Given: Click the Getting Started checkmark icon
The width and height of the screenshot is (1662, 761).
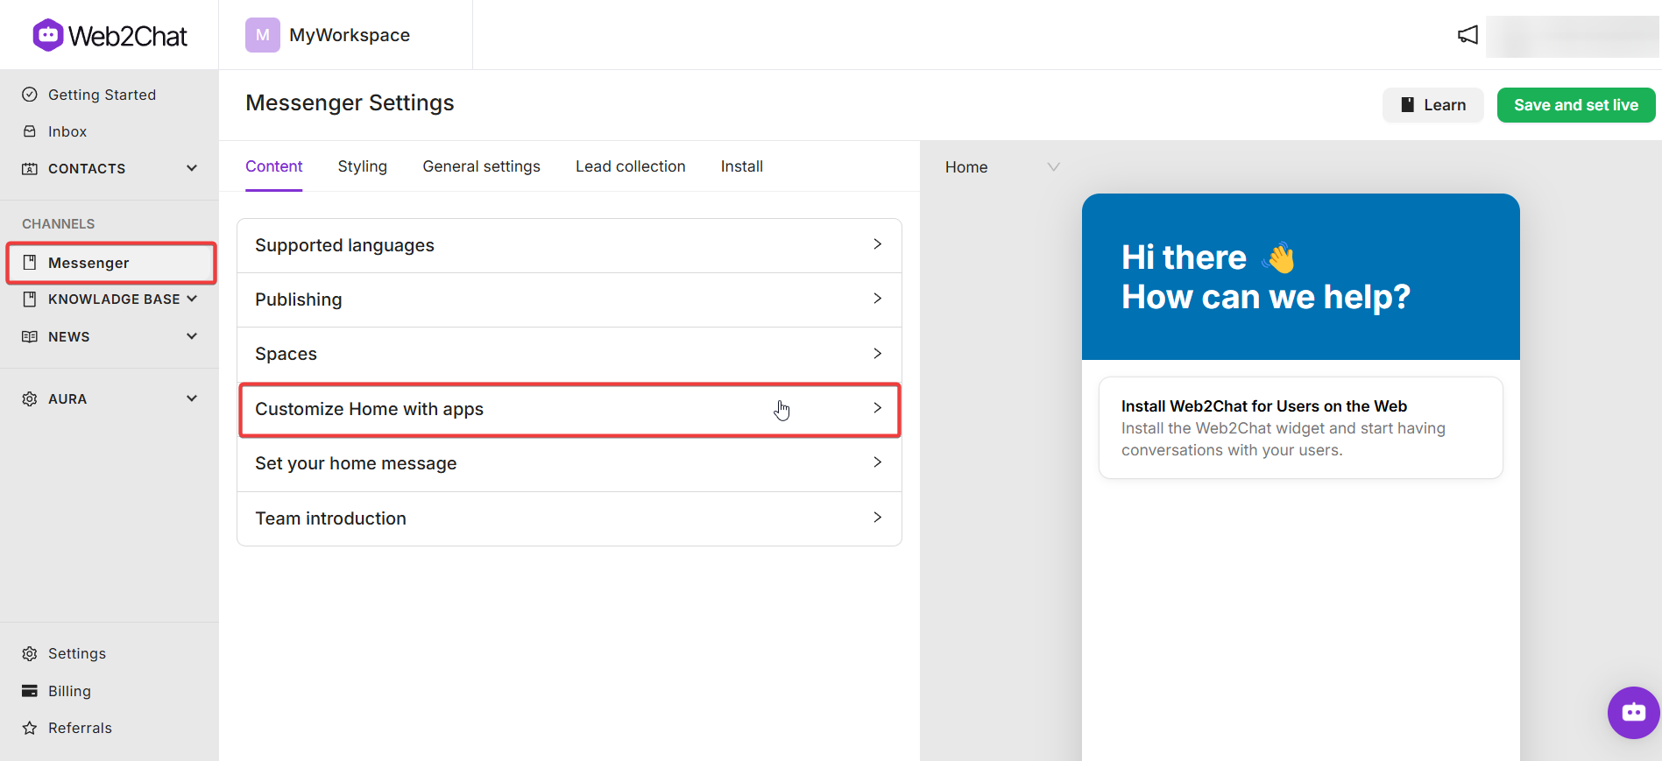Looking at the screenshot, I should coord(30,95).
